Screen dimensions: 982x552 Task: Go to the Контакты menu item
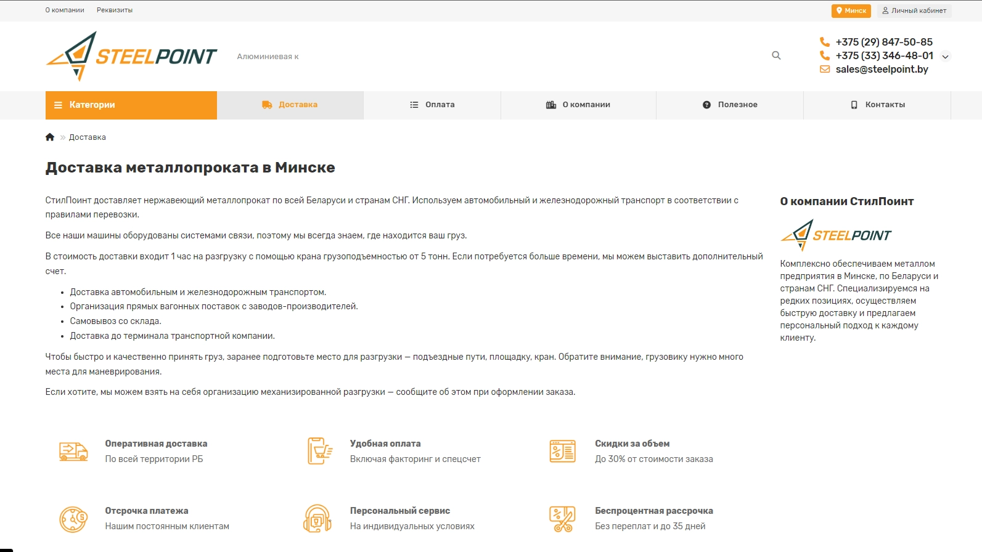tap(877, 105)
